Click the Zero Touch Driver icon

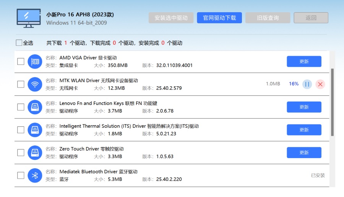pos(35,153)
